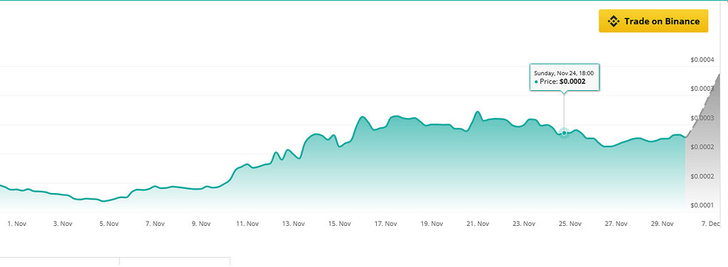Click the 15. Nov axis label
The image size is (728, 267).
tap(339, 224)
